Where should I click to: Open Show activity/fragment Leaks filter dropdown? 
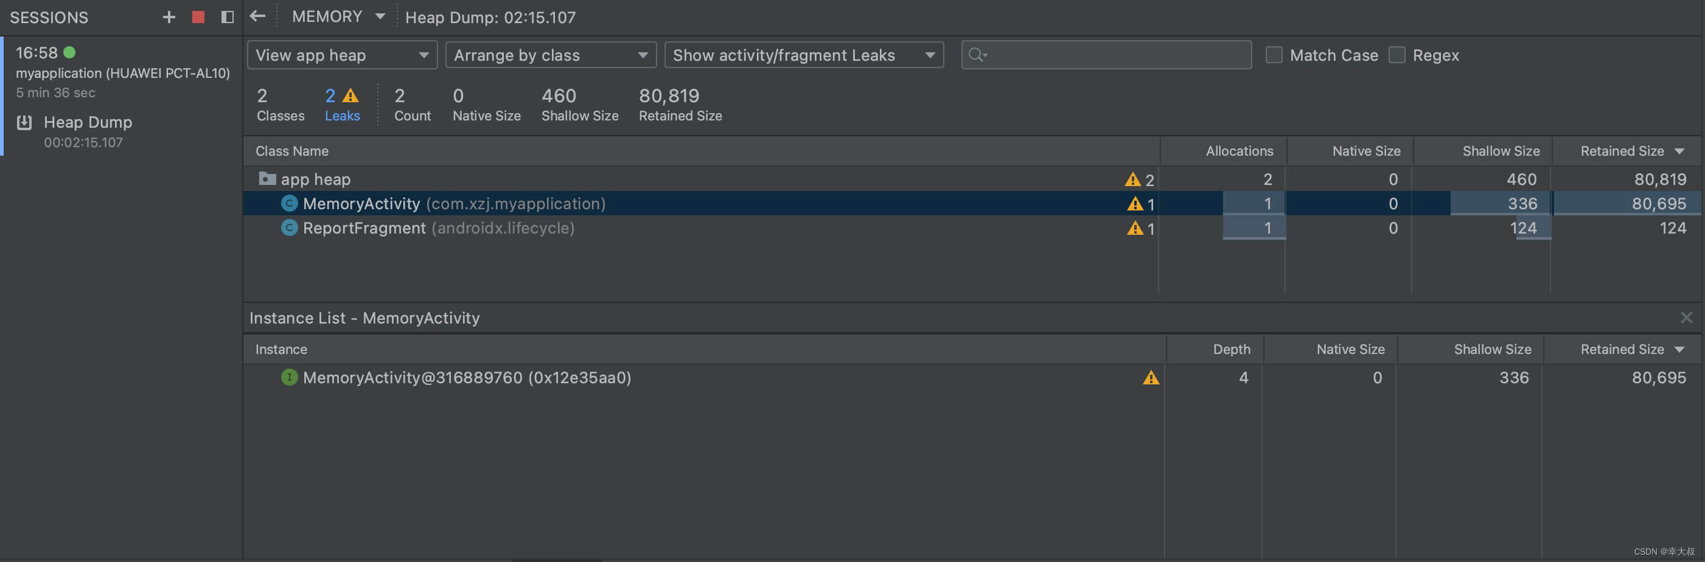click(803, 55)
